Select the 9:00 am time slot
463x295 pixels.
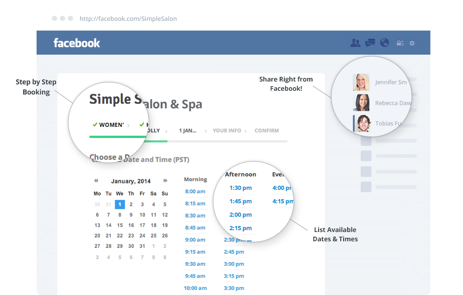click(195, 240)
